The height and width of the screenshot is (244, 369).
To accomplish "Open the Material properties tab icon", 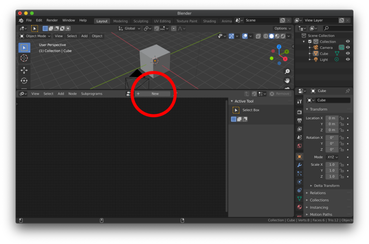I will (299, 207).
